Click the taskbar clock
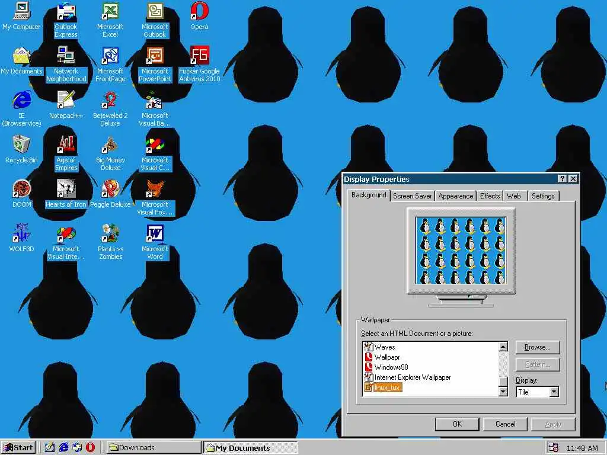Viewport: 607px width, 455px height. point(582,448)
